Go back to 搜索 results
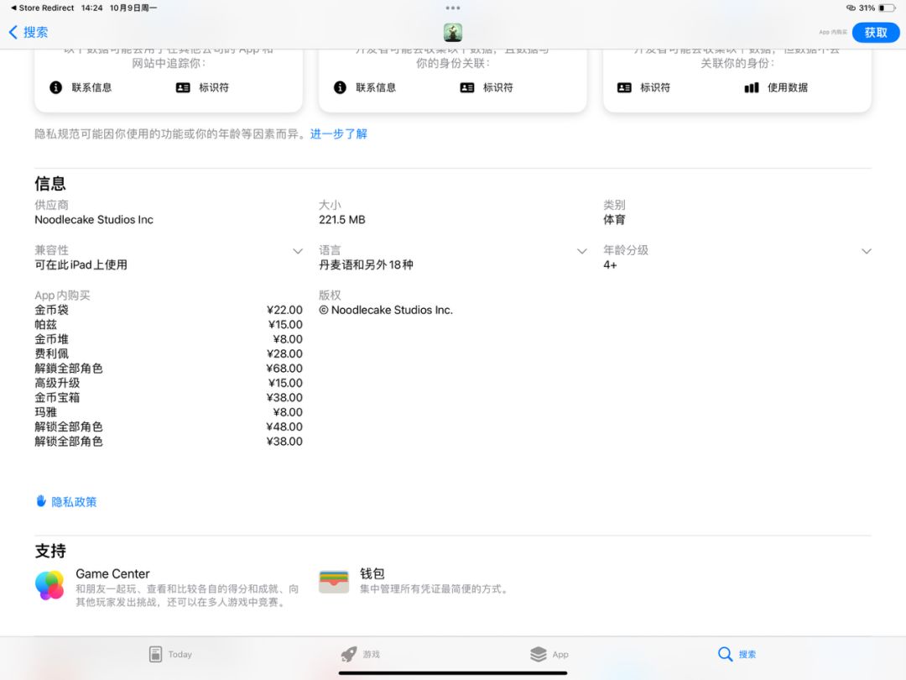The image size is (906, 680). [x=29, y=33]
